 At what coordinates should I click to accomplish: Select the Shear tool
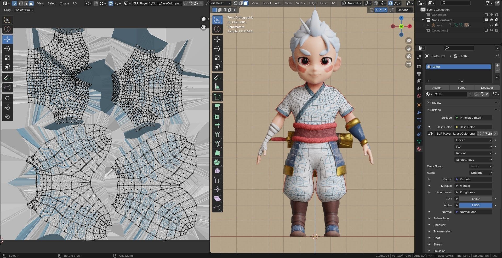pos(217,199)
